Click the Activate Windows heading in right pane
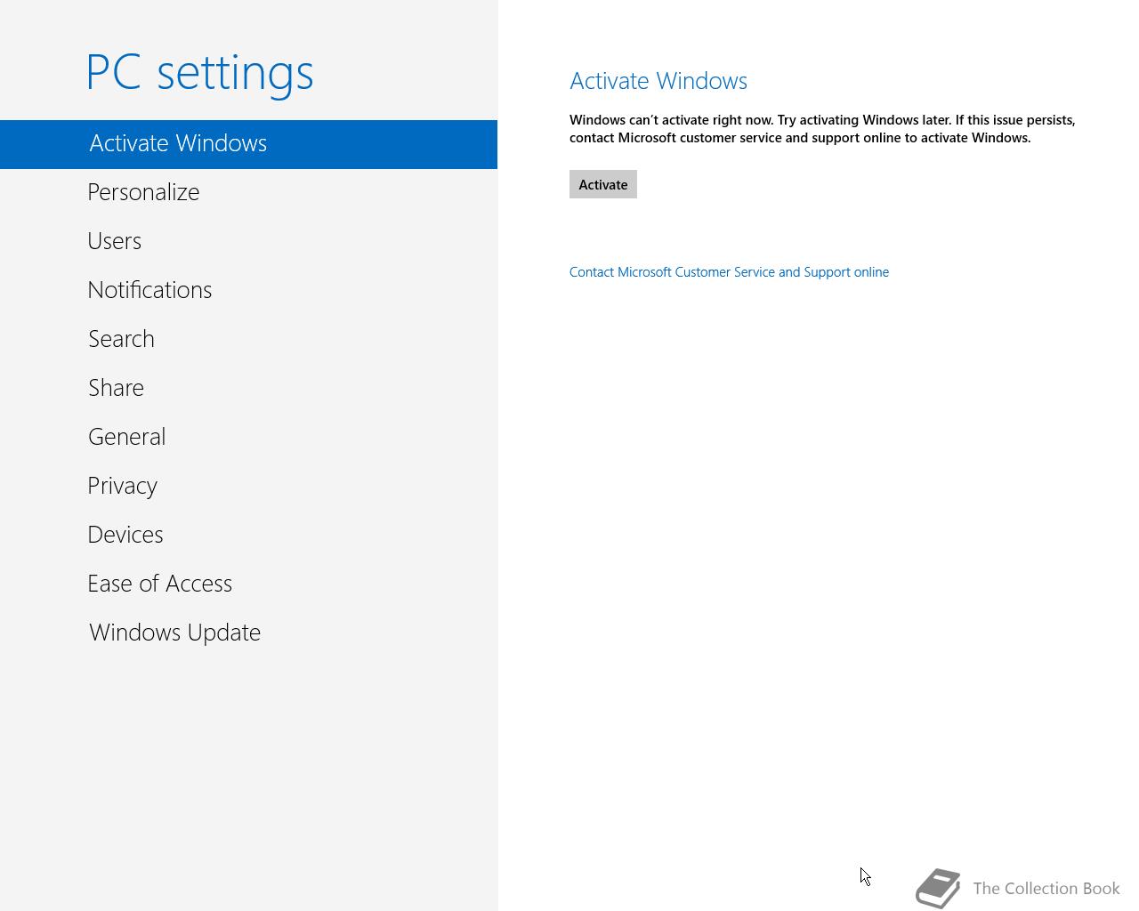Viewport: 1139px width, 911px height. pos(658,81)
